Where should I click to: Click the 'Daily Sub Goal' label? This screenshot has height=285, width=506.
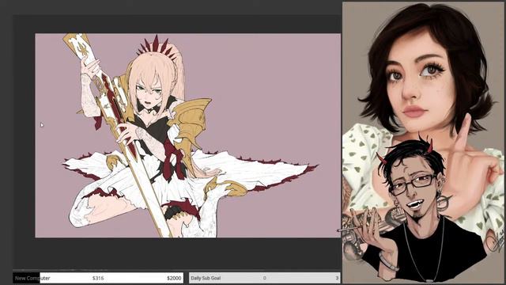[206, 278]
